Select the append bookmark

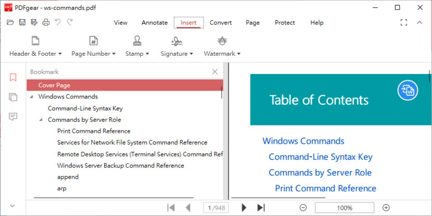click(x=68, y=177)
